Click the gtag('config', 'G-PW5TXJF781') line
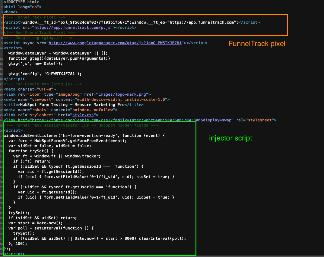 coord(45,74)
